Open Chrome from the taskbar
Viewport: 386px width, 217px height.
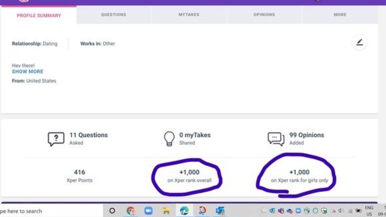pos(131,211)
